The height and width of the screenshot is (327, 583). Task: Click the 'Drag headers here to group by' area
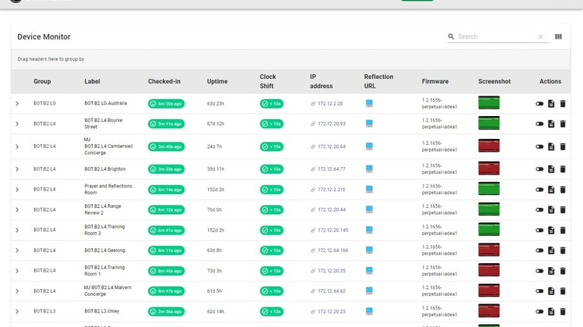pyautogui.click(x=291, y=59)
